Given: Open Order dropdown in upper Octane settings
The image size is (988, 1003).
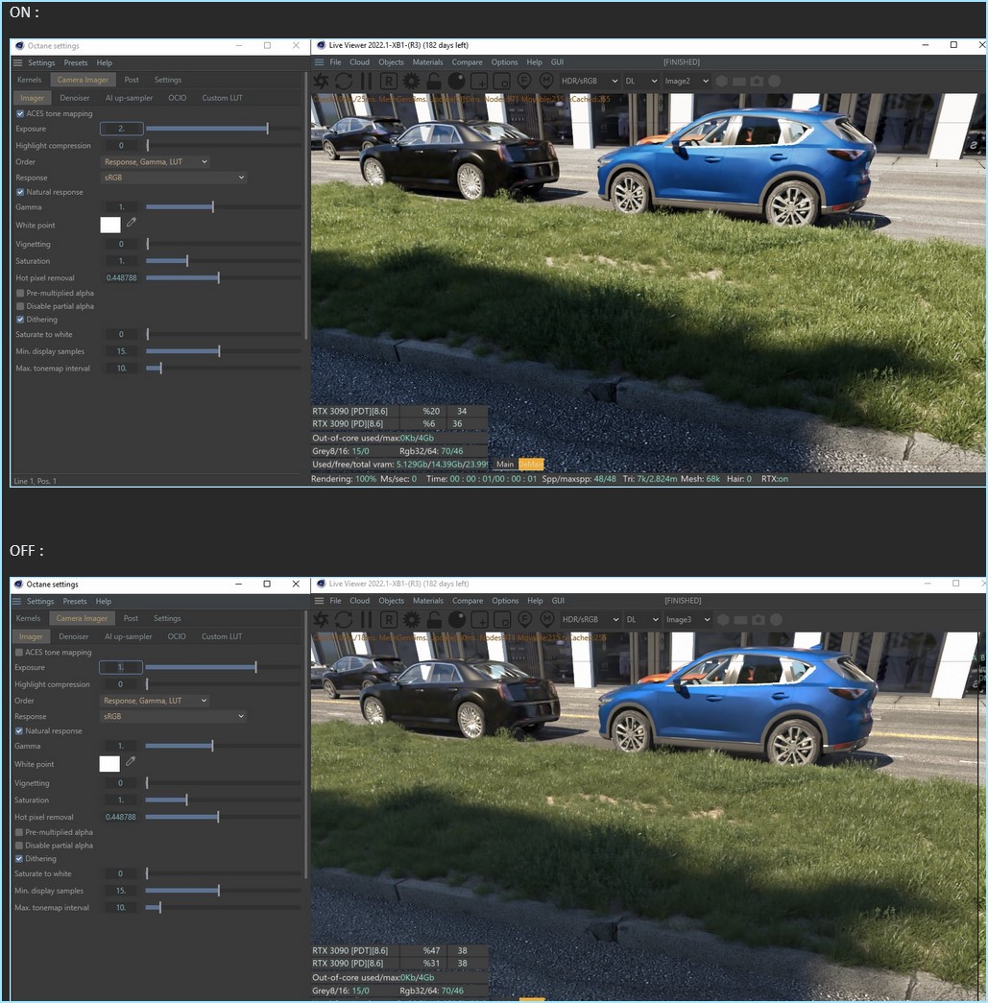Looking at the screenshot, I should [155, 162].
